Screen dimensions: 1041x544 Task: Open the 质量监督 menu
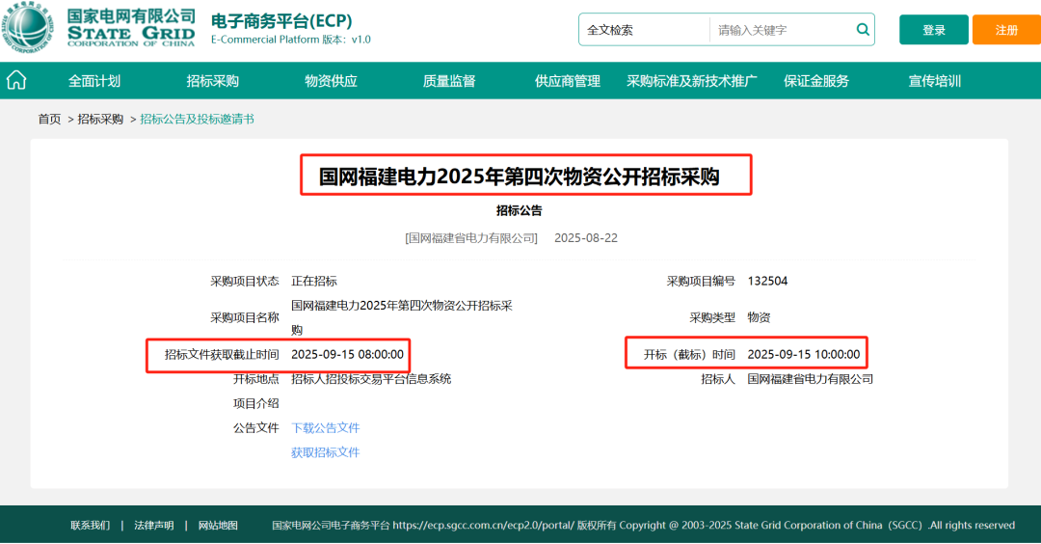click(x=449, y=81)
